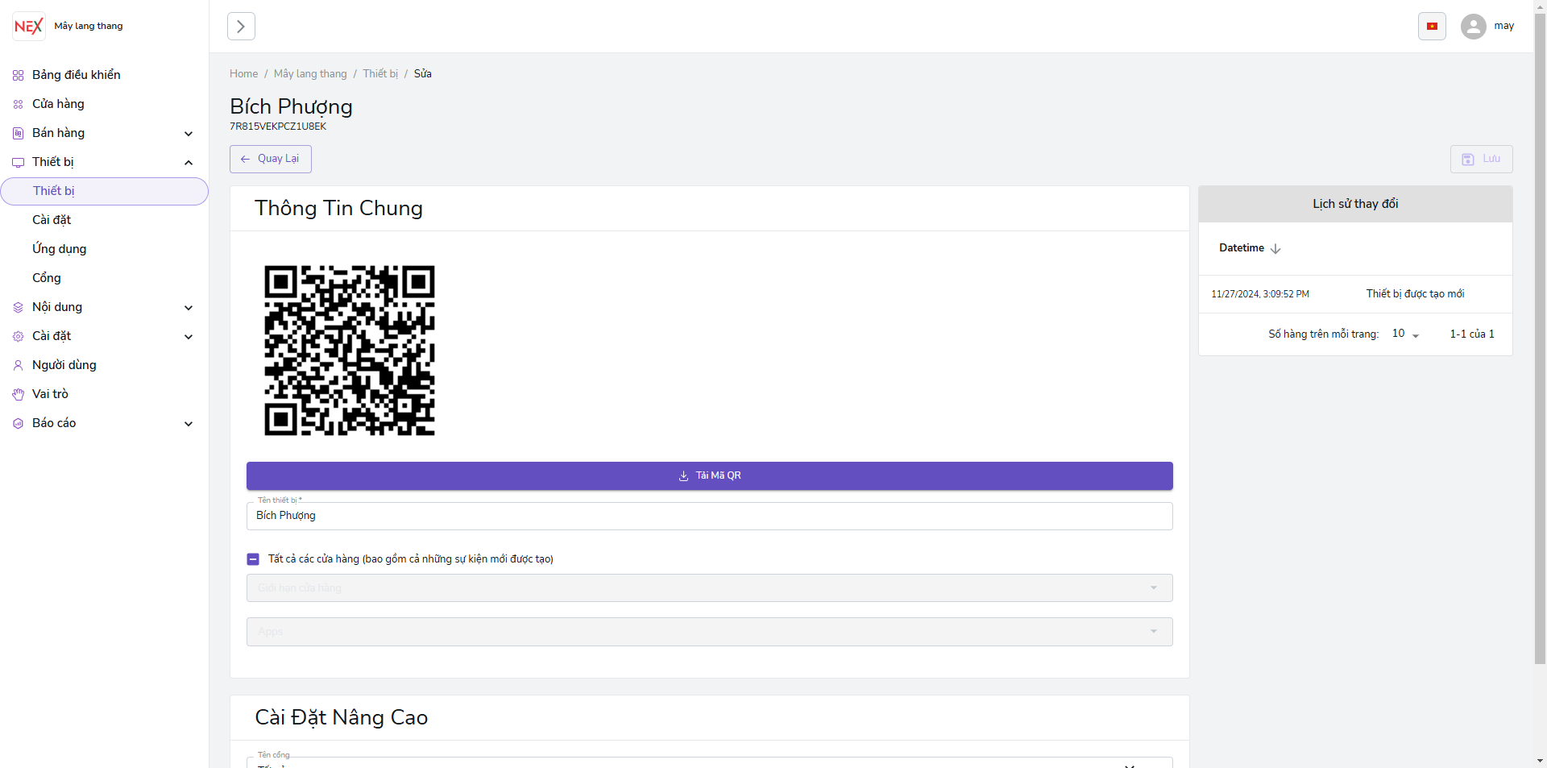Screen dimensions: 1547x768
Task: Open the Vietnam flag language selector
Action: 1432,27
